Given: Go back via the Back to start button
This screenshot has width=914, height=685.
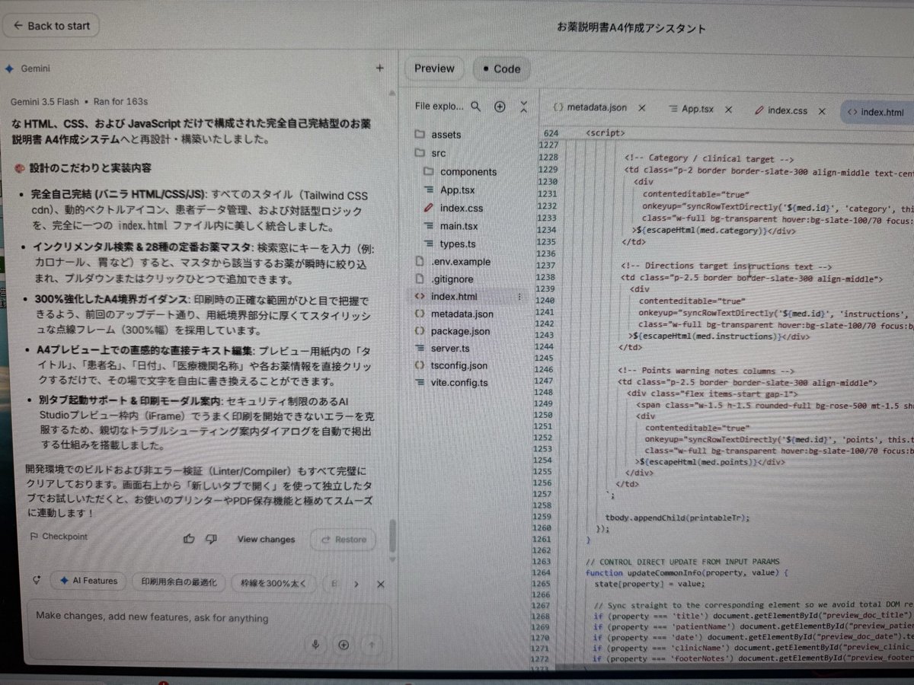Looking at the screenshot, I should click(x=52, y=26).
